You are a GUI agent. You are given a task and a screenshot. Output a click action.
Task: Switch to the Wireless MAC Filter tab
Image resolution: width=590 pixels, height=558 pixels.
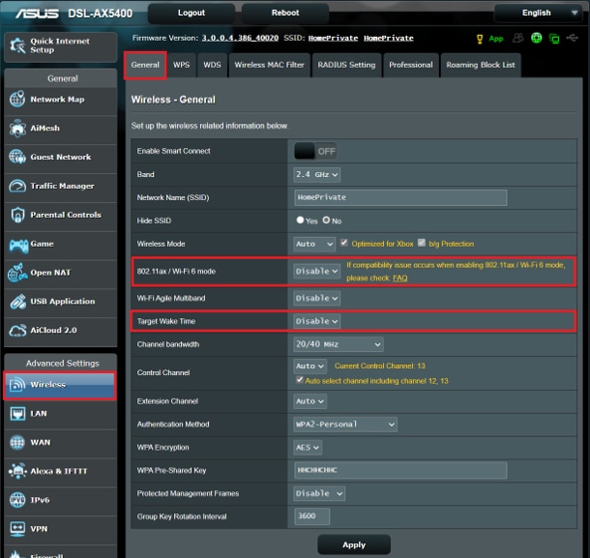click(270, 65)
